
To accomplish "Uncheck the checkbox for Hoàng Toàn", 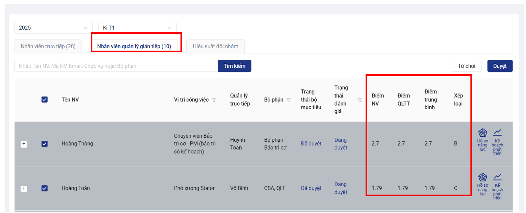I will [x=45, y=188].
